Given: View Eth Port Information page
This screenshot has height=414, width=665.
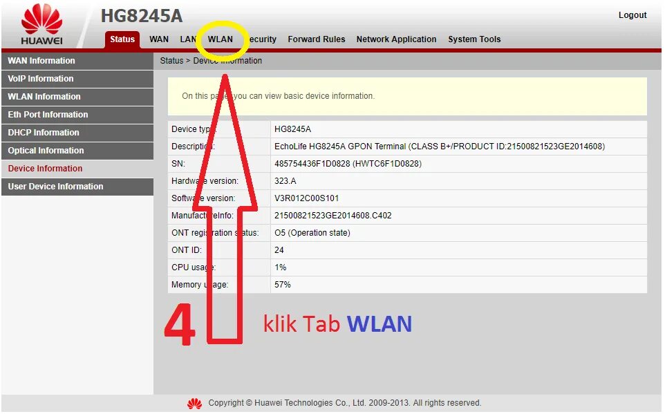Looking at the screenshot, I should [x=77, y=115].
